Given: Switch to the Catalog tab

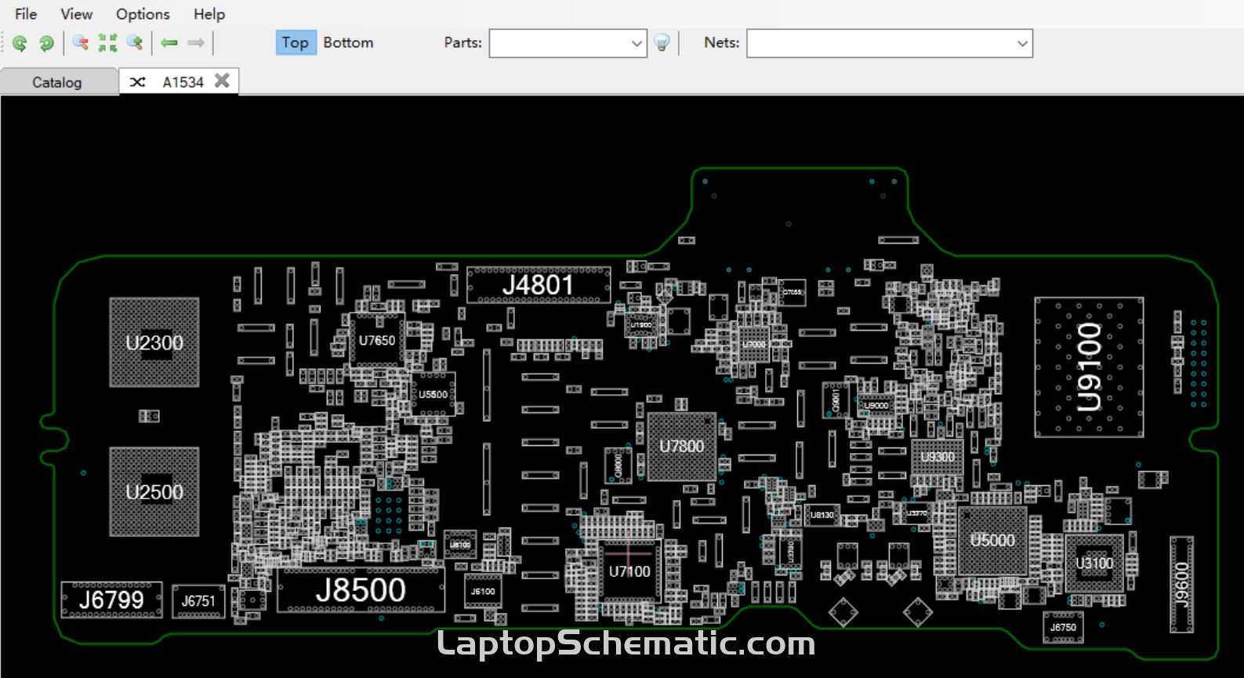Looking at the screenshot, I should (57, 82).
